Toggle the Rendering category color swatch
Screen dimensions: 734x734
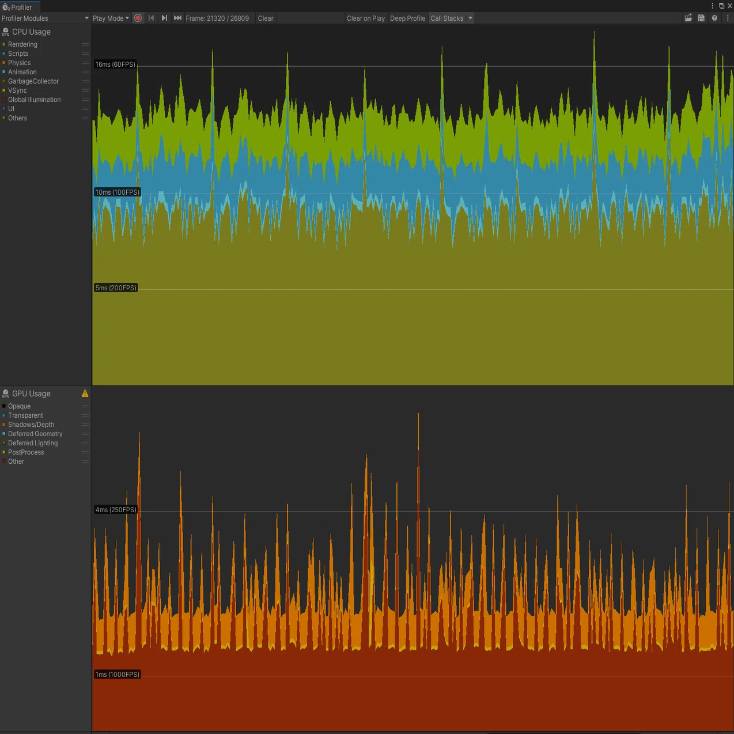click(4, 44)
